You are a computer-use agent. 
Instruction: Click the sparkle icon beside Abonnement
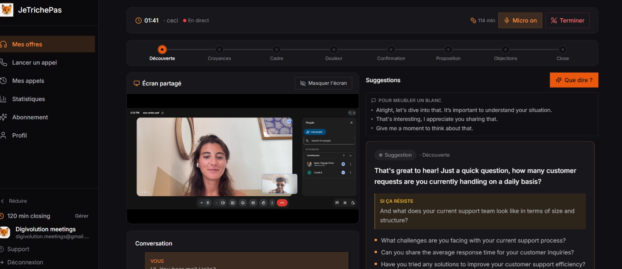tap(3, 117)
